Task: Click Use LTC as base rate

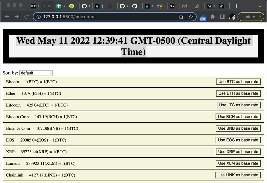Action: click(238, 105)
